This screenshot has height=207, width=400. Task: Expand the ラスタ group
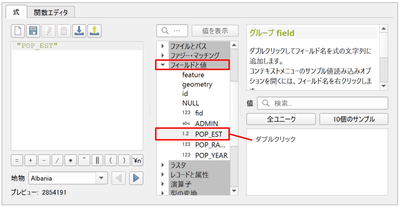click(x=163, y=165)
